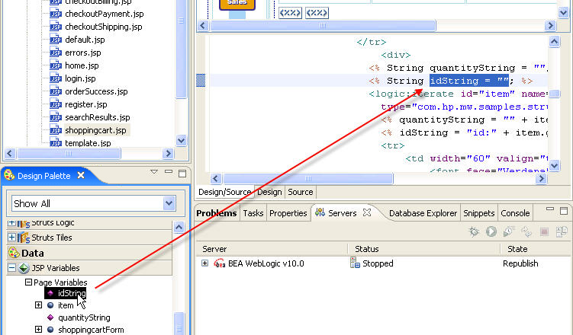Start the server in debug mode

point(474,231)
